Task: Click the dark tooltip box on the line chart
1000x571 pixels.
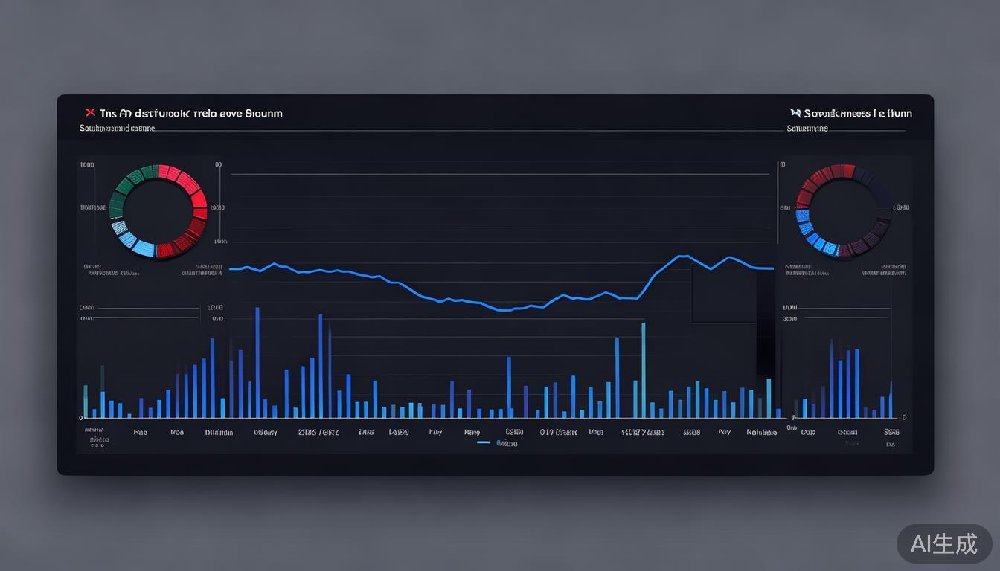Action: [x=723, y=294]
